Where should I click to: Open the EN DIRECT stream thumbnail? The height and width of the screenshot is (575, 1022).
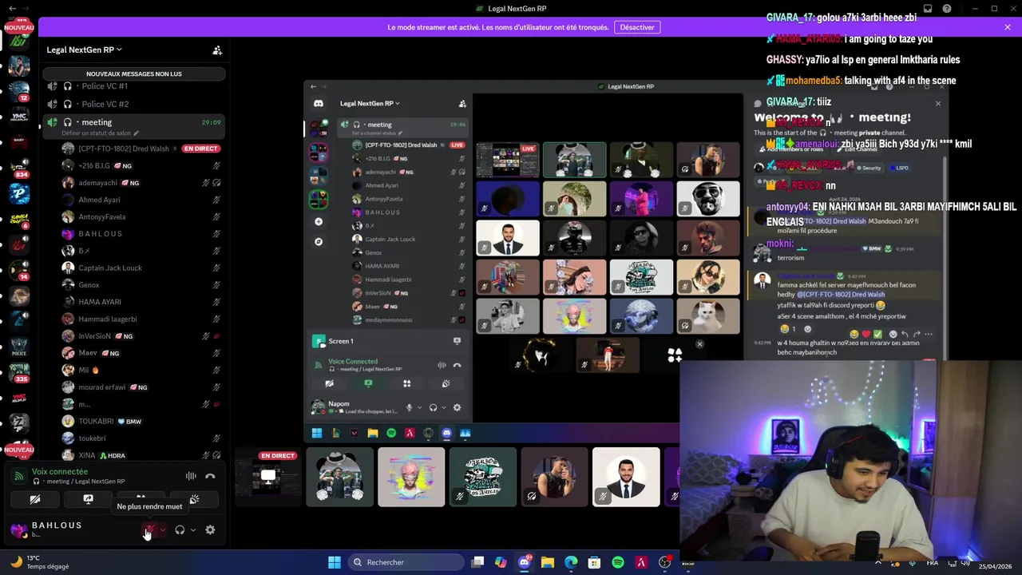pos(267,477)
